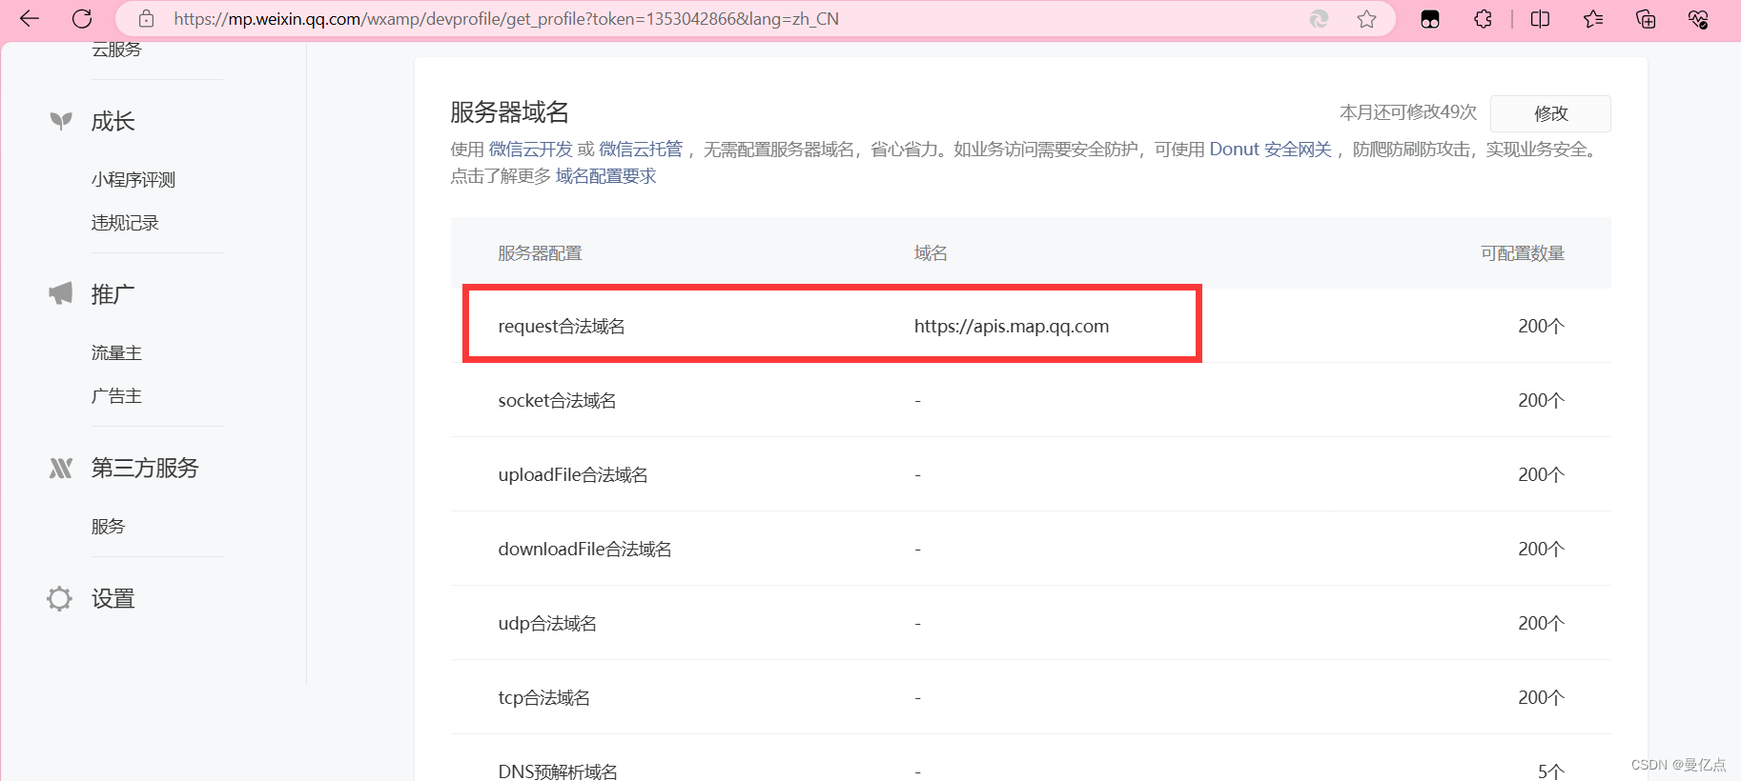Click the https://apis.map.qq.com domain value

[x=1012, y=327]
